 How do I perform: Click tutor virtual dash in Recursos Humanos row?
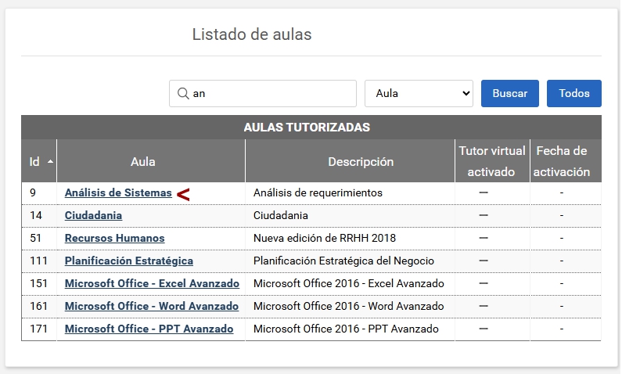coord(484,238)
